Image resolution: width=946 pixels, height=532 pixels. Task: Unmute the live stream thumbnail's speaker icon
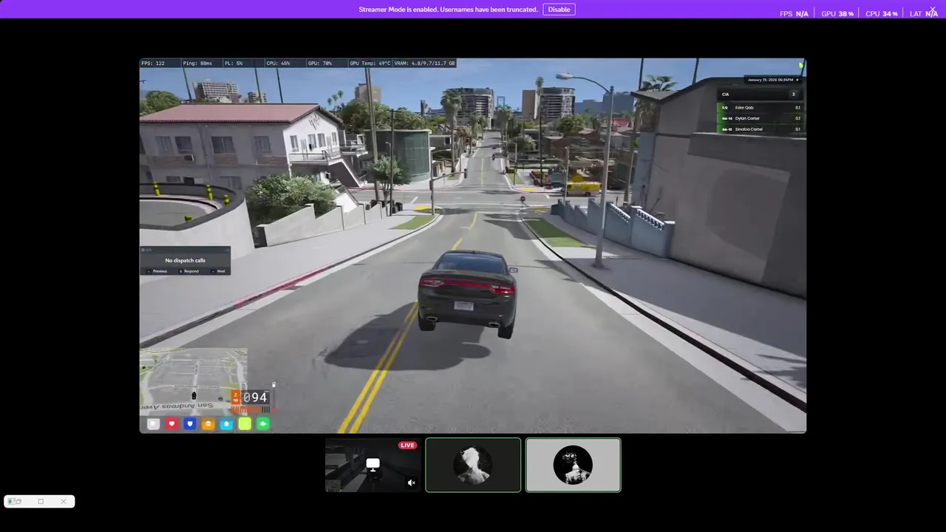(412, 482)
